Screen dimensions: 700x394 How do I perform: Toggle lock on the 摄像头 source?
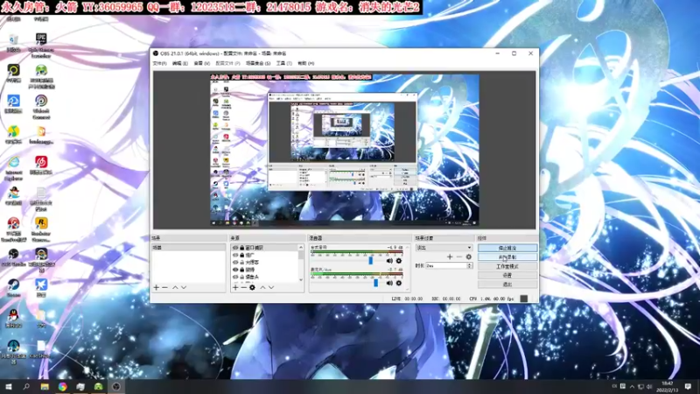(242, 277)
